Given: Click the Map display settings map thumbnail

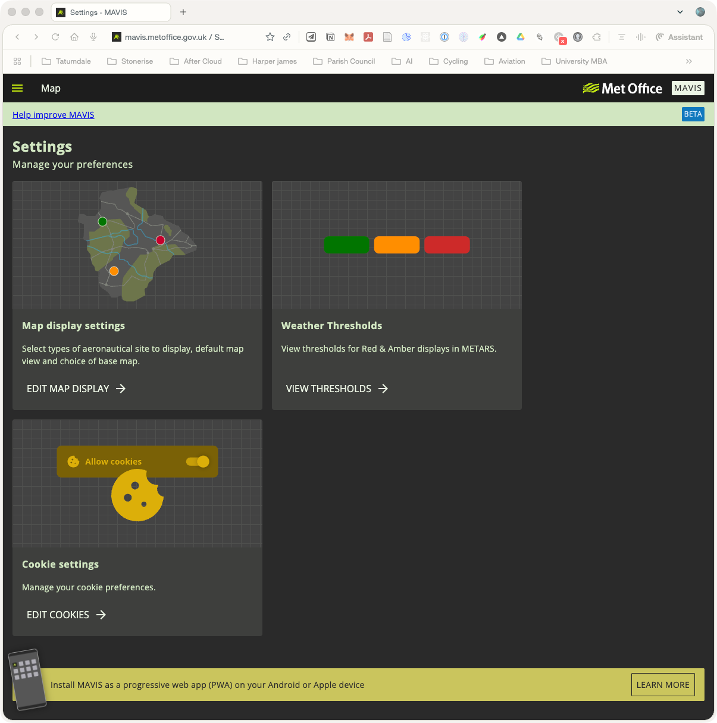Looking at the screenshot, I should click(x=137, y=245).
